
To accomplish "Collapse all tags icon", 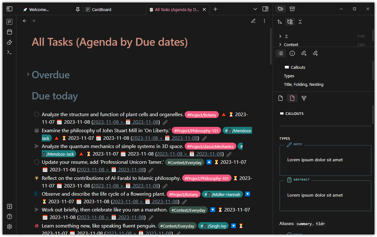I will pyautogui.click(x=300, y=22).
